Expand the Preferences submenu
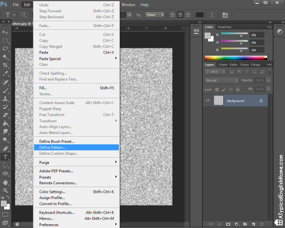Image resolution: width=285 pixels, height=228 pixels. [x=76, y=225]
